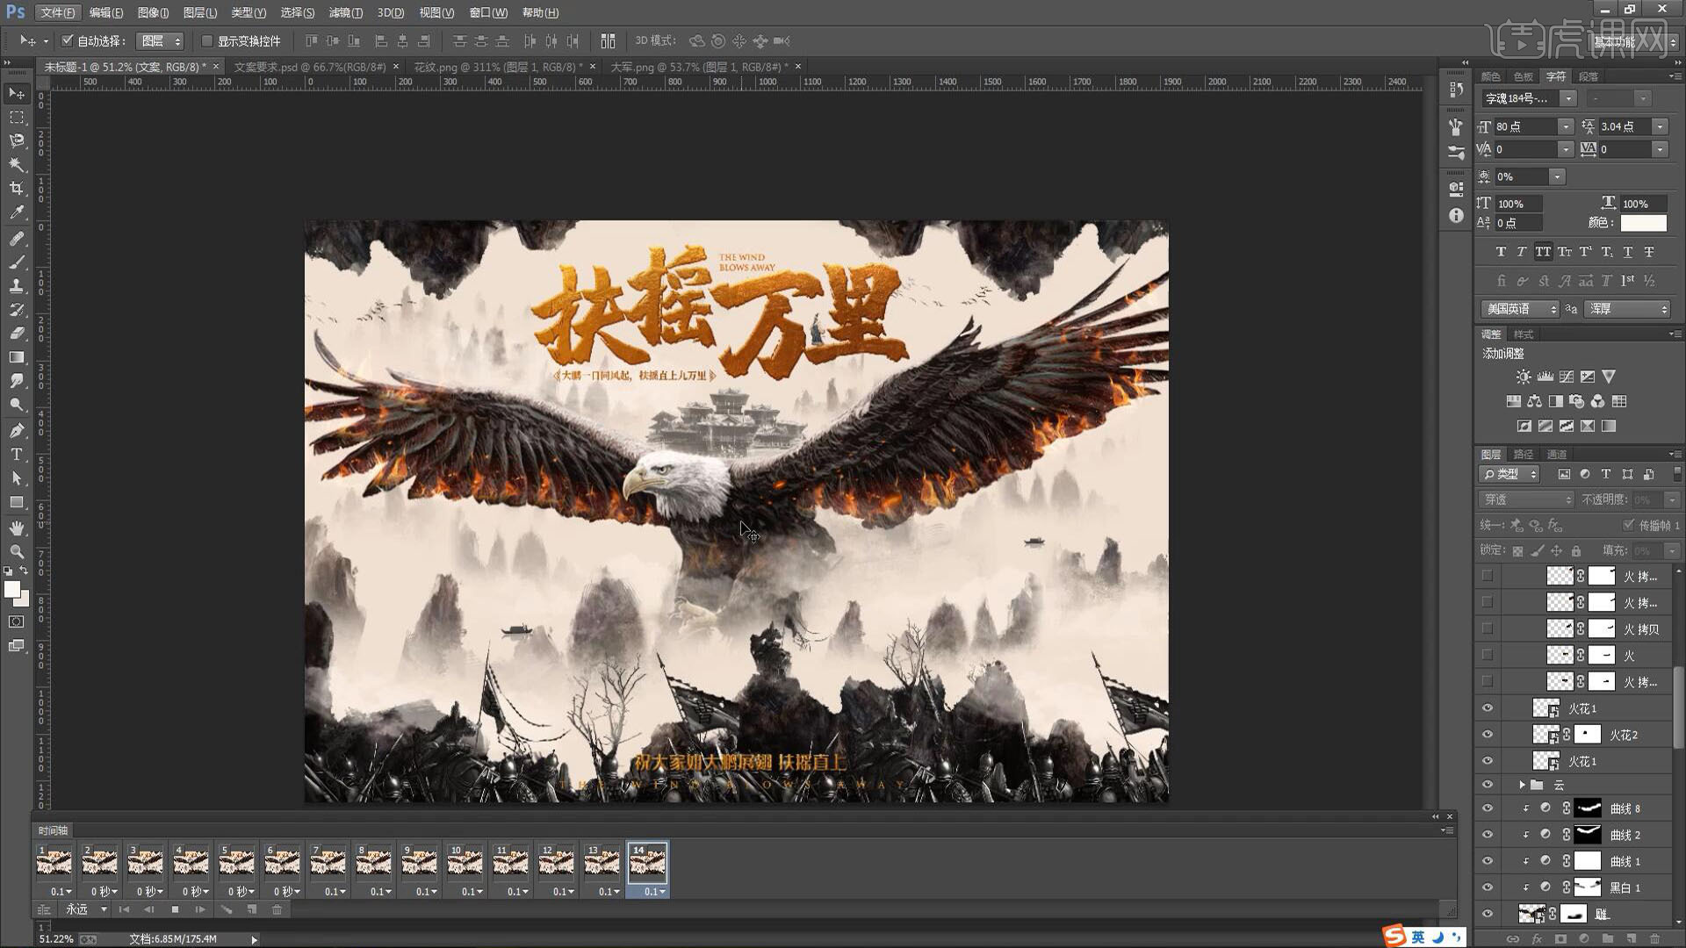Choose the Hand tool
Screen dimensions: 1686x948
17,527
